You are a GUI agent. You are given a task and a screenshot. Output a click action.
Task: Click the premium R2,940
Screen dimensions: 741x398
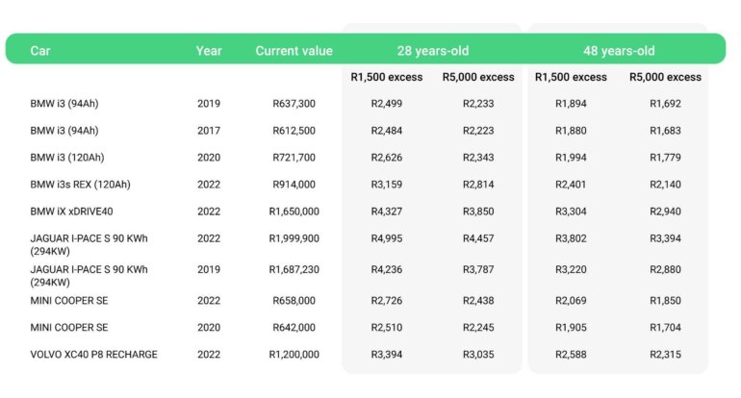(x=665, y=211)
